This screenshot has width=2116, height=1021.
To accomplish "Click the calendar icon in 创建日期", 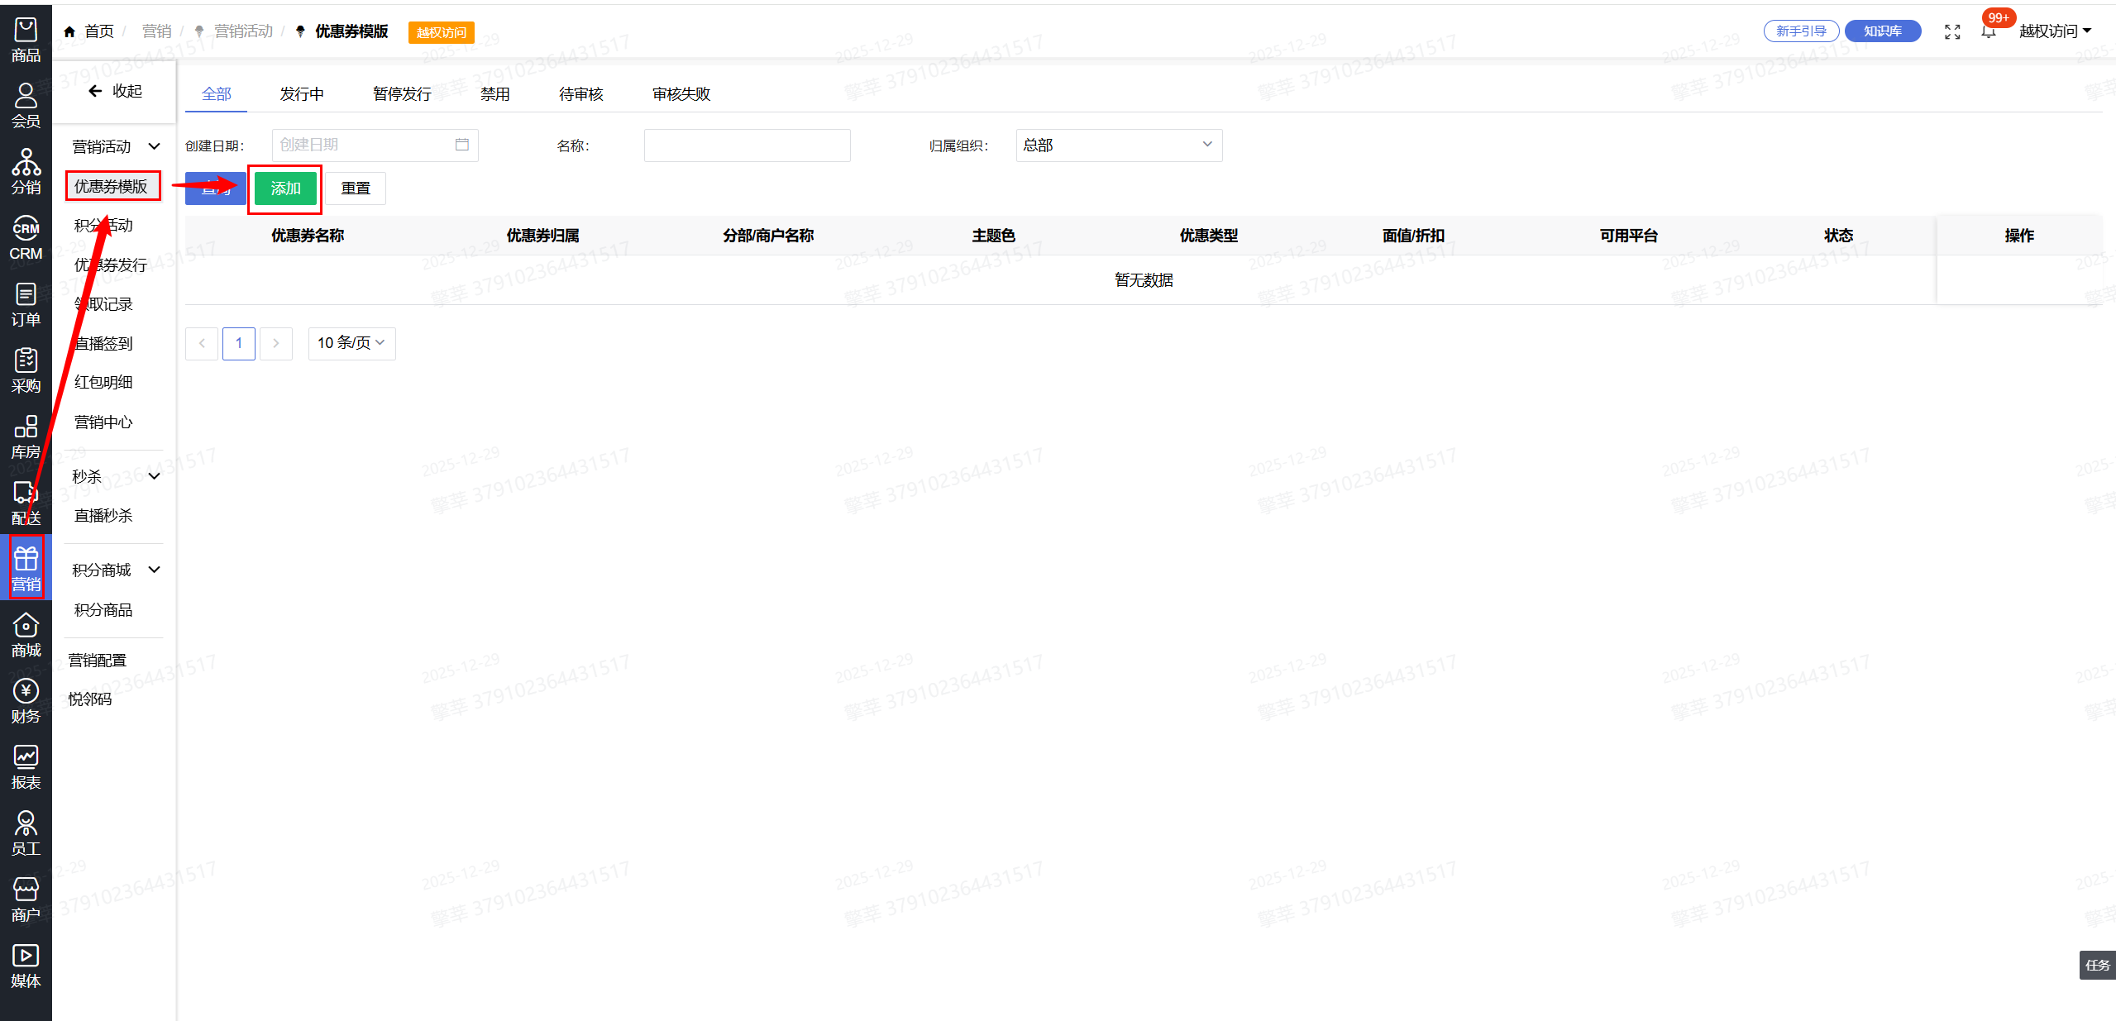I will tap(462, 145).
